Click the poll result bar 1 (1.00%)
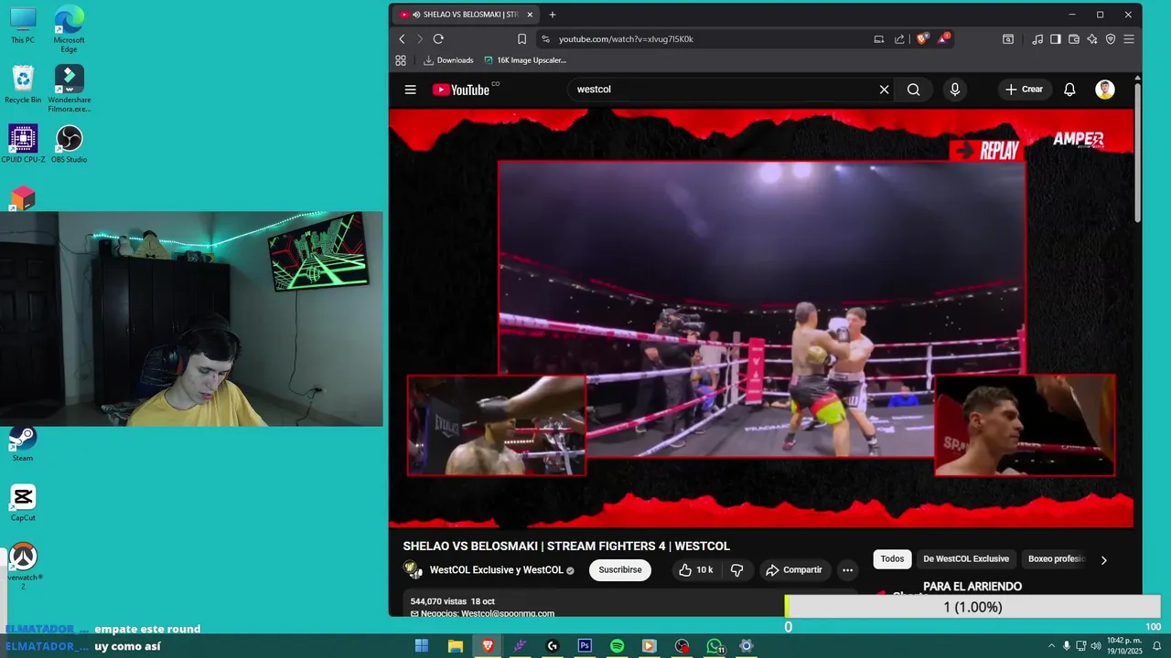1171x658 pixels. tap(972, 607)
